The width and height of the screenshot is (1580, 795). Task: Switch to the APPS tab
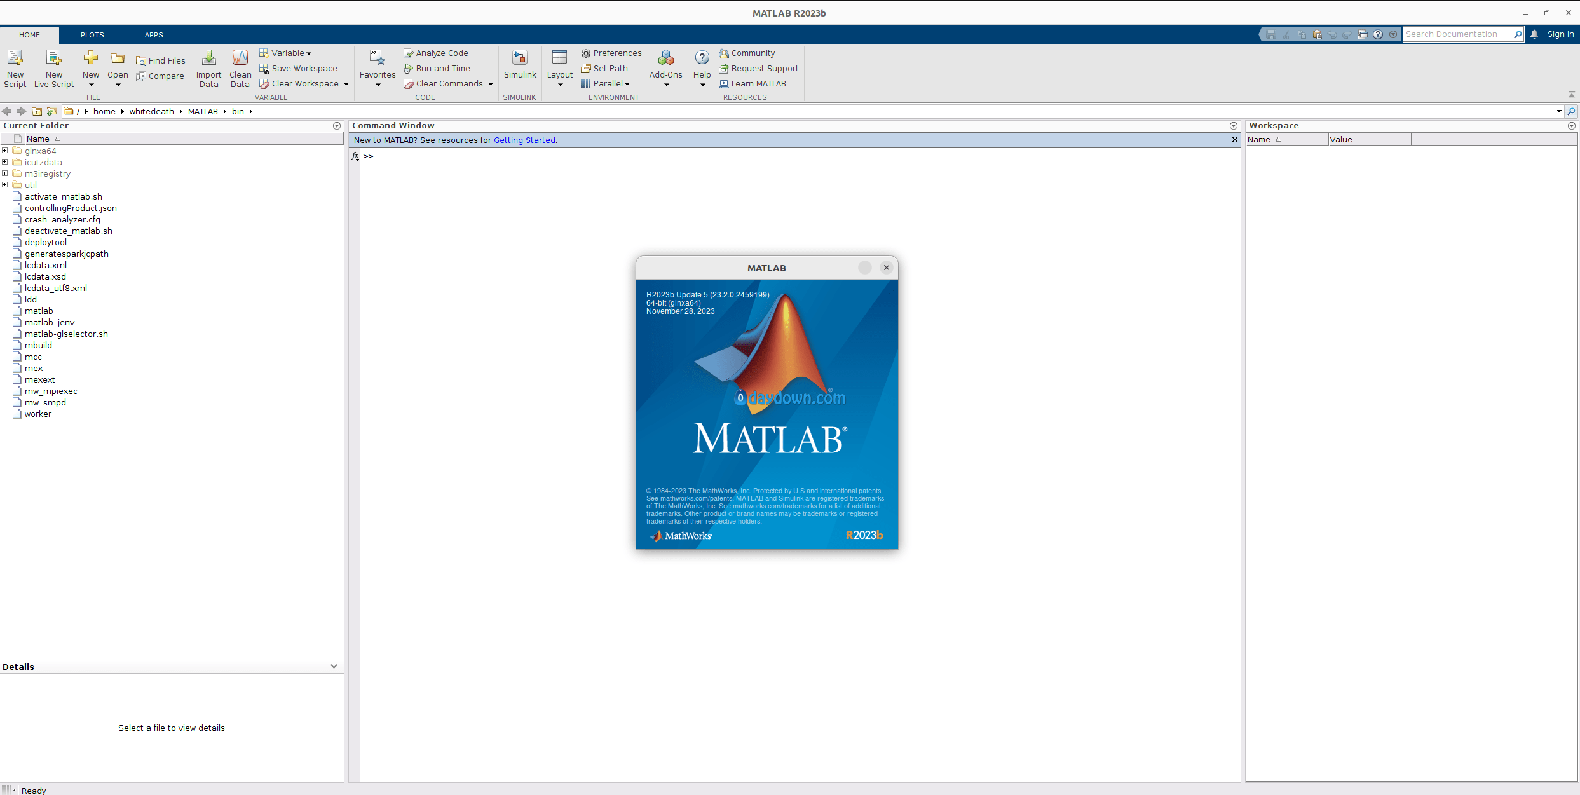154,35
